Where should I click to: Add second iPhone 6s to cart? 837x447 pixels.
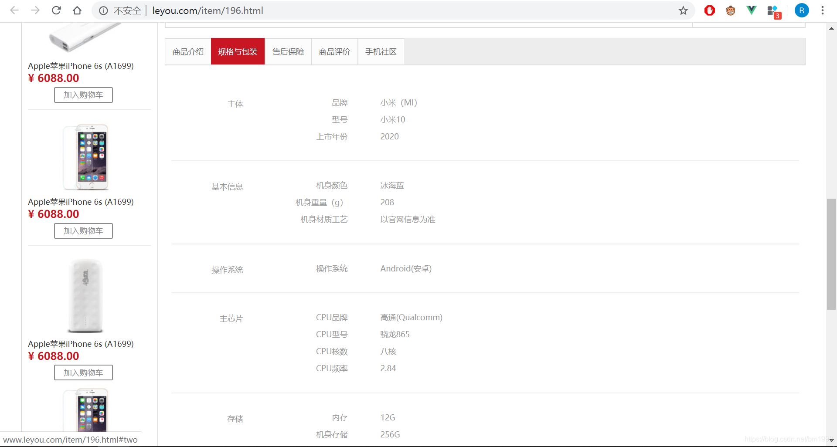(x=83, y=231)
